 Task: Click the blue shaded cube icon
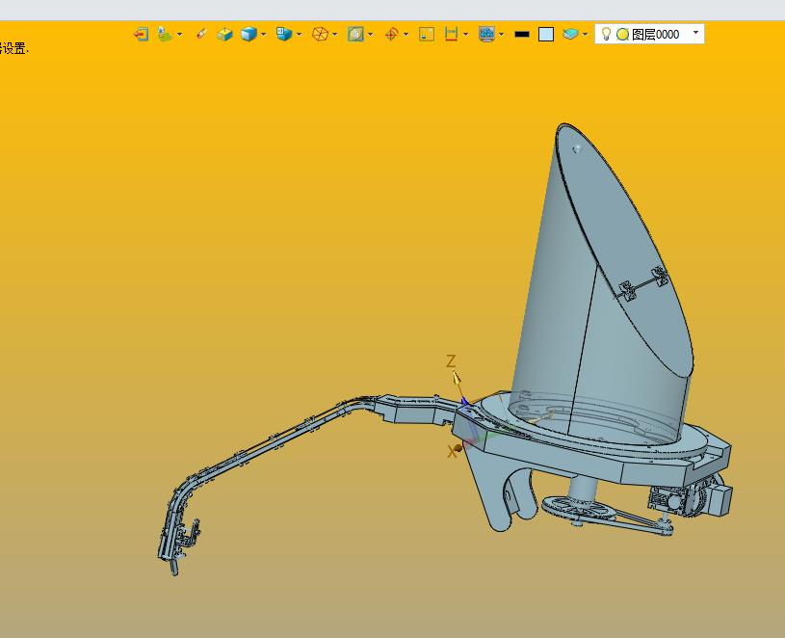click(249, 34)
